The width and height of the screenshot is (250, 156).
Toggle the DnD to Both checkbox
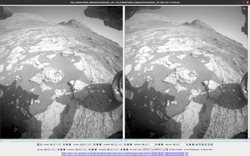170,149
